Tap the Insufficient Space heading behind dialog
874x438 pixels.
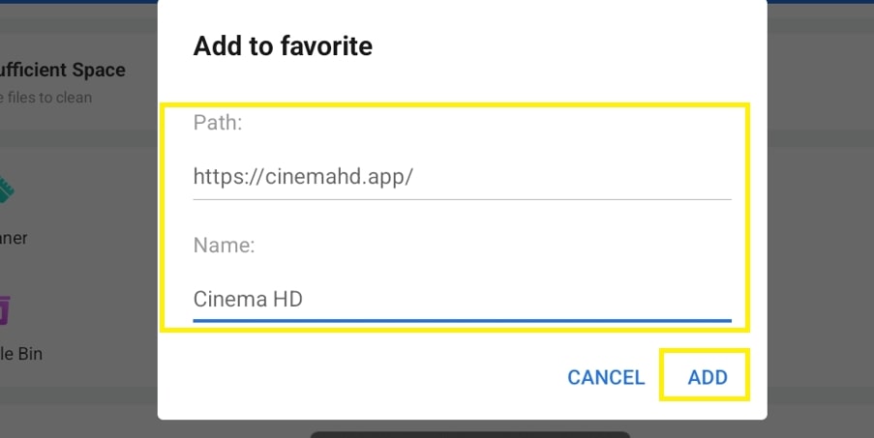[62, 71]
